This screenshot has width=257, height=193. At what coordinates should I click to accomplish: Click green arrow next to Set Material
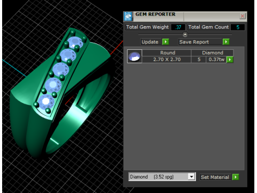pyautogui.click(x=236, y=177)
